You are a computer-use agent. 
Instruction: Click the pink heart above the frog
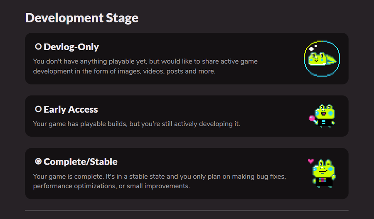click(x=310, y=161)
